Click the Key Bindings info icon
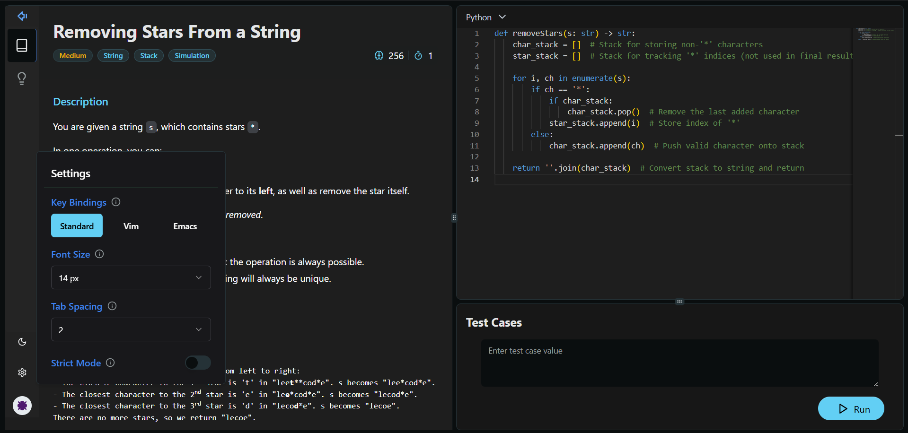 pos(116,202)
